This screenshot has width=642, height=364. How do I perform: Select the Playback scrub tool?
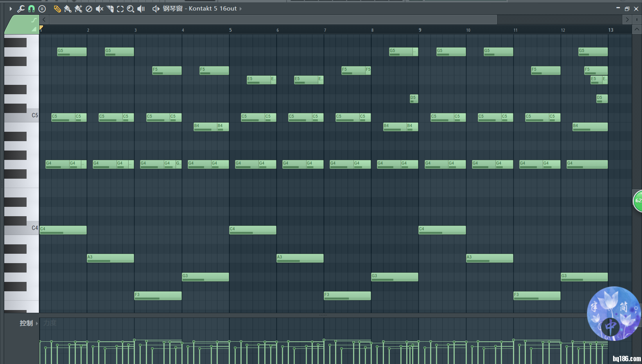click(x=141, y=9)
